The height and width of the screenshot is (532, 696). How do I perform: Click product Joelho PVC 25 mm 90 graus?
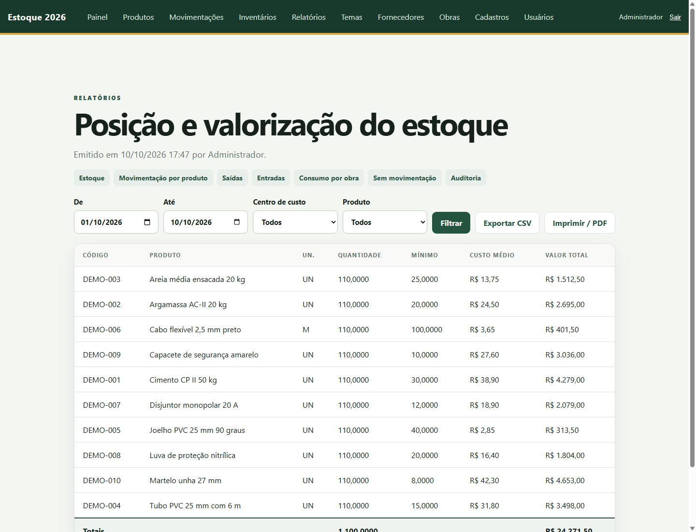tap(197, 430)
